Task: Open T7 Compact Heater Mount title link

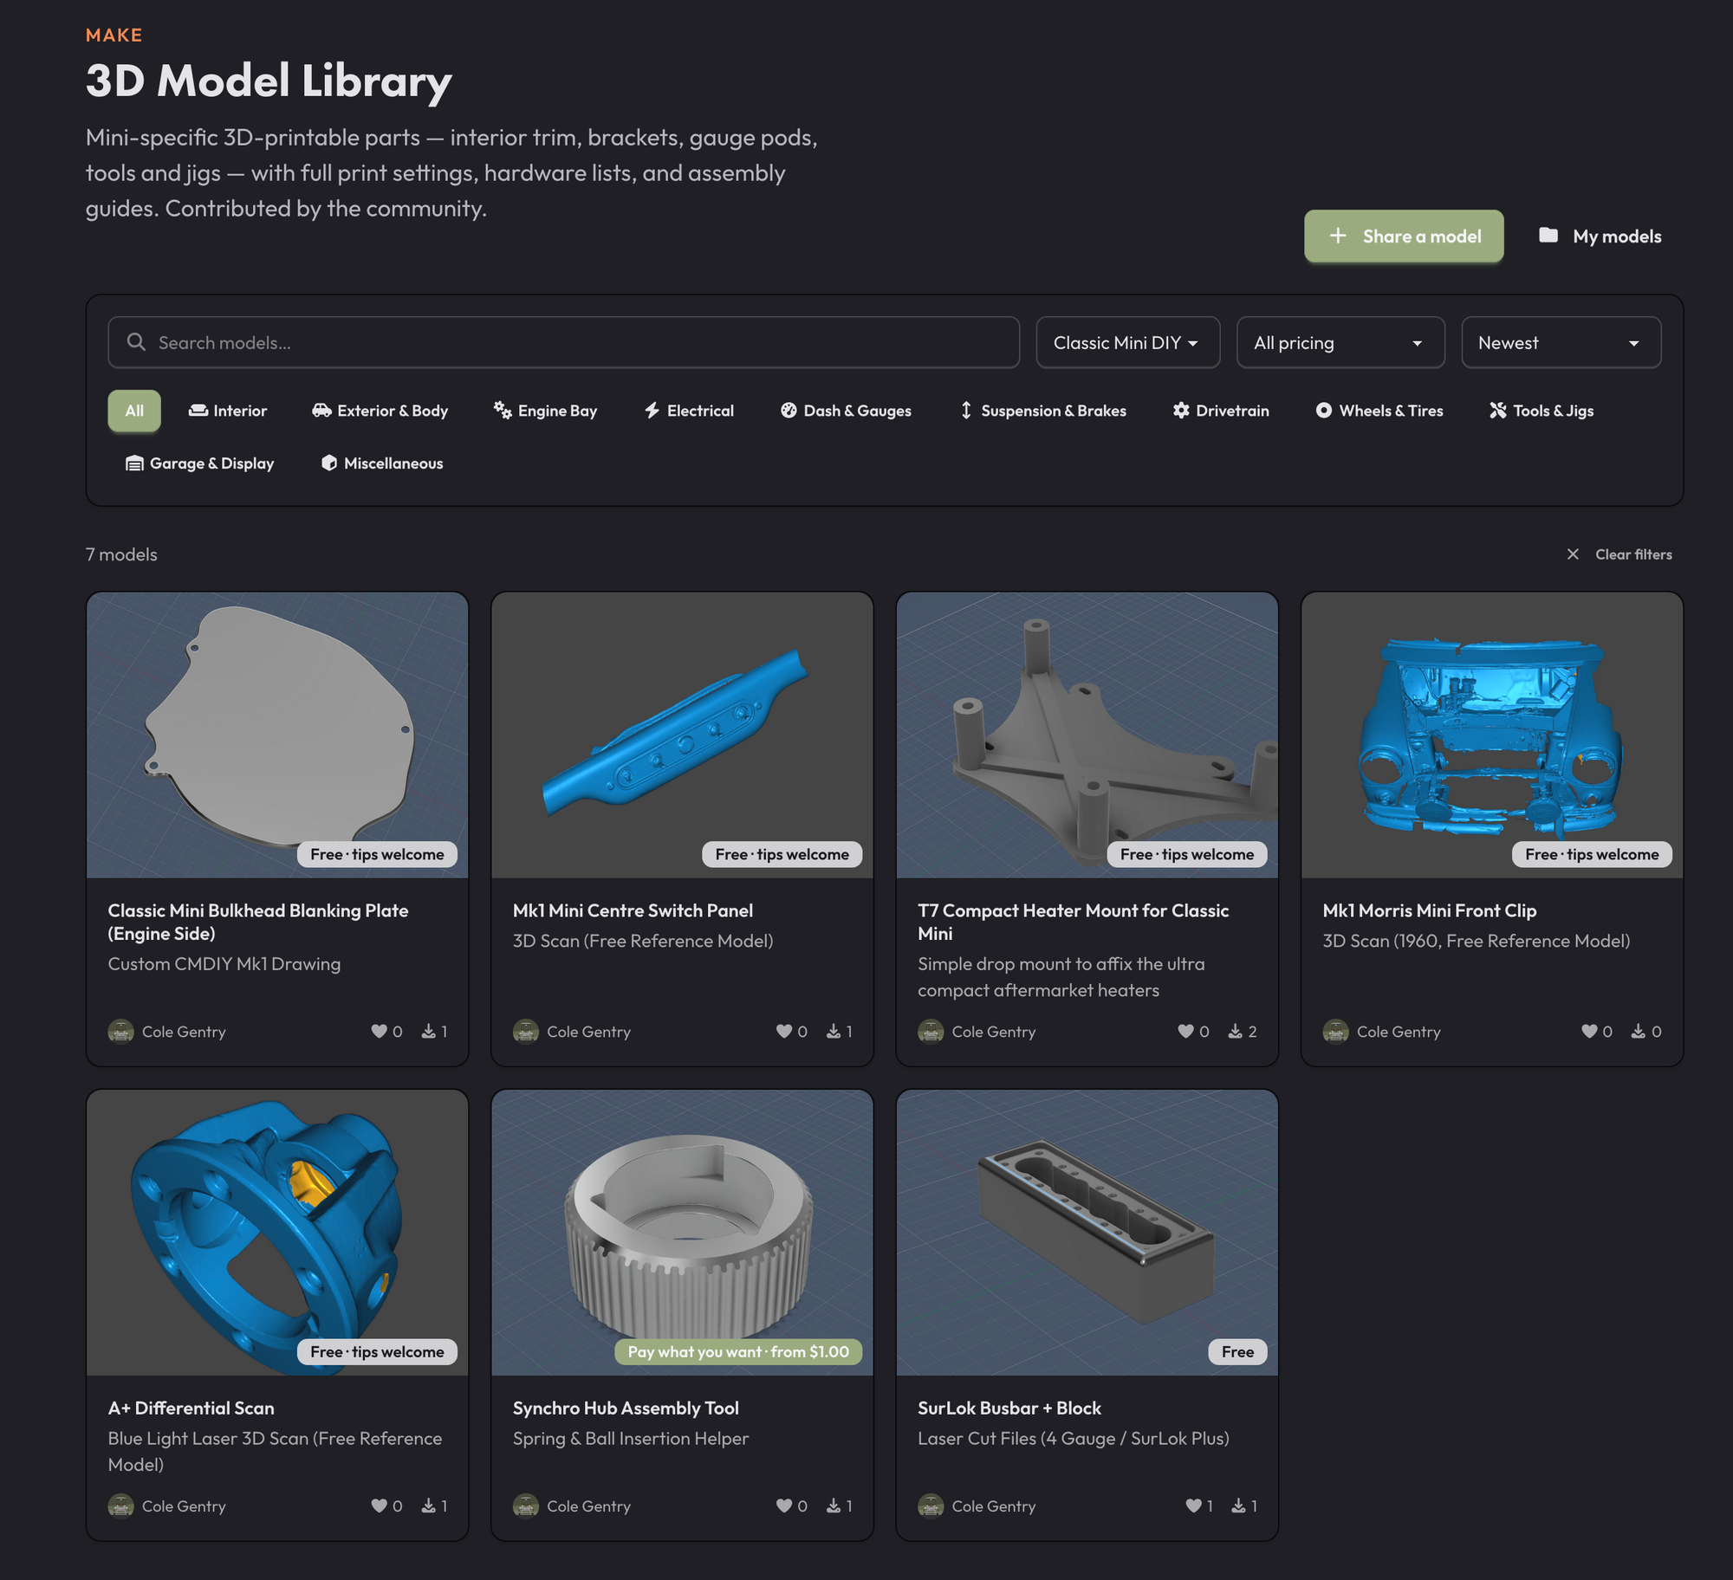Action: [1074, 922]
